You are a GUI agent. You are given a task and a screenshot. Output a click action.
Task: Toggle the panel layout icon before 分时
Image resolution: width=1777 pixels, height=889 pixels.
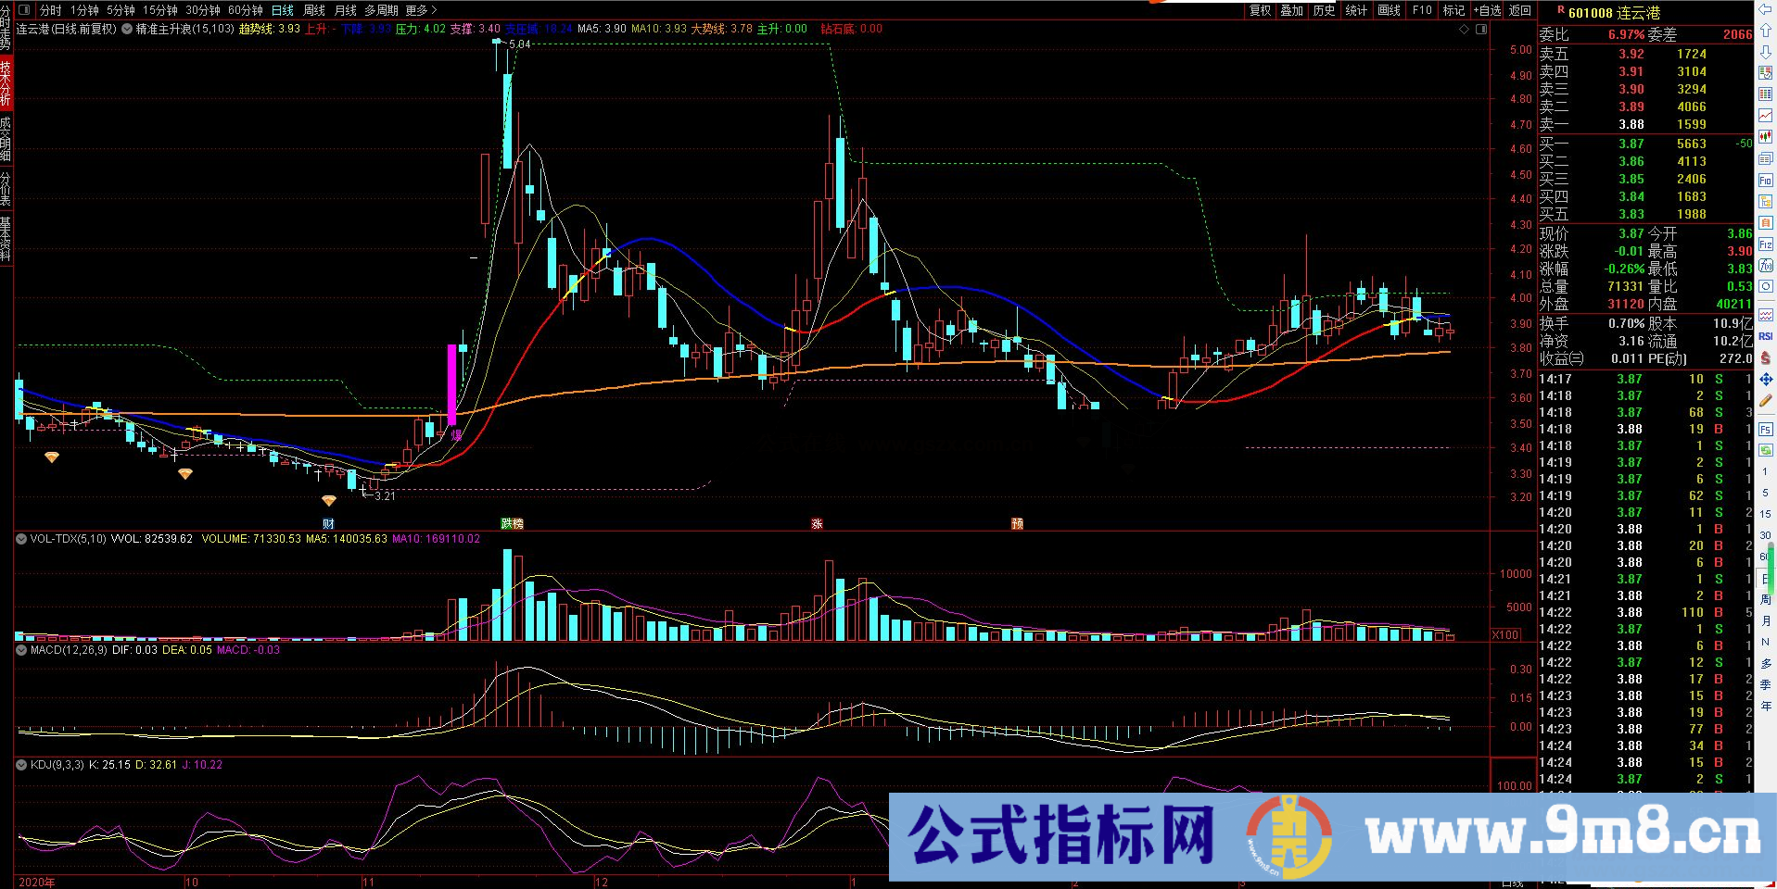pos(24,10)
